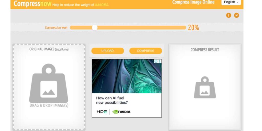262x131 pixels.
Task: Open the ad options three-dot icon
Action: 160,61
